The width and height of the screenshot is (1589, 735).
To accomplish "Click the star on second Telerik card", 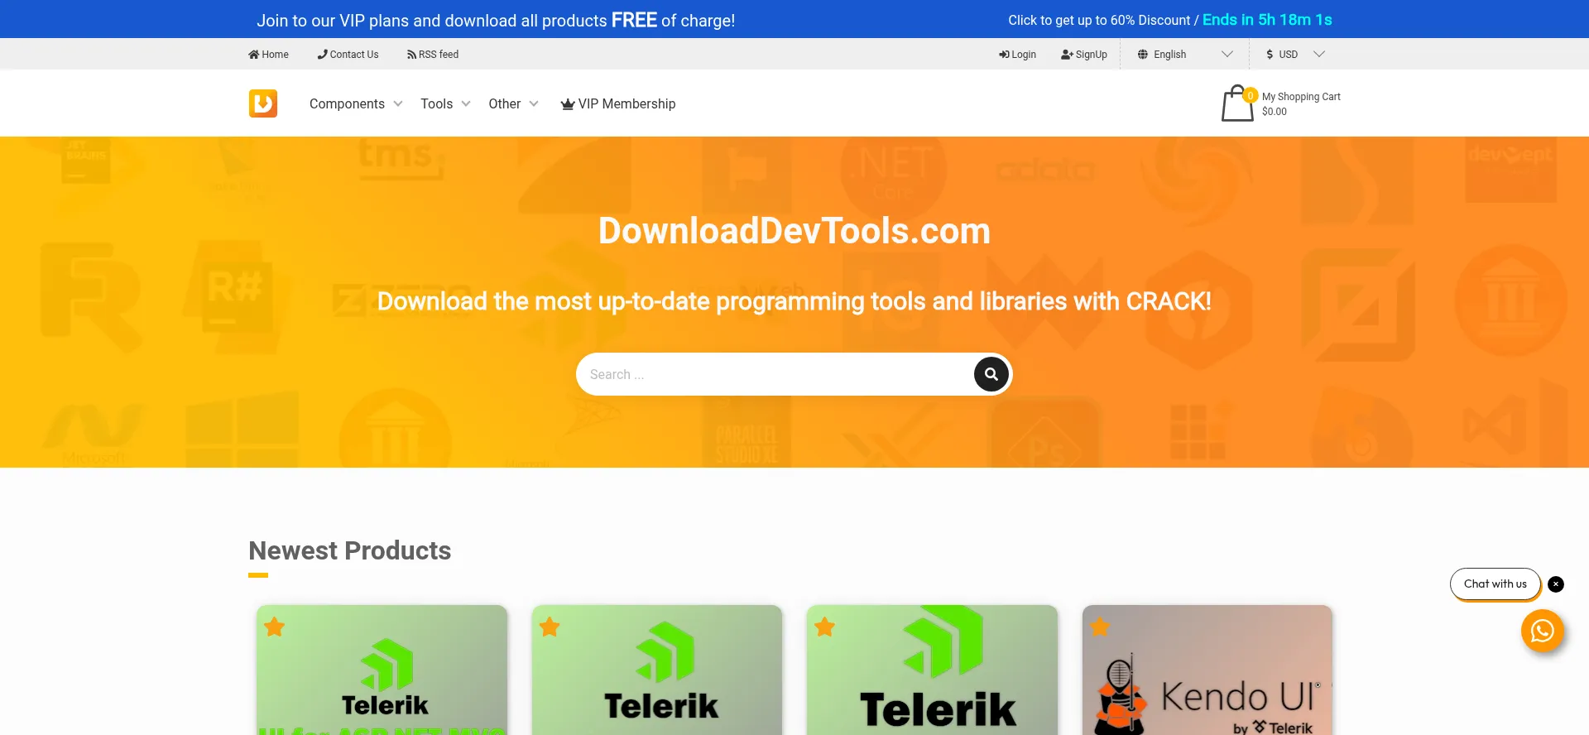I will click(x=550, y=627).
